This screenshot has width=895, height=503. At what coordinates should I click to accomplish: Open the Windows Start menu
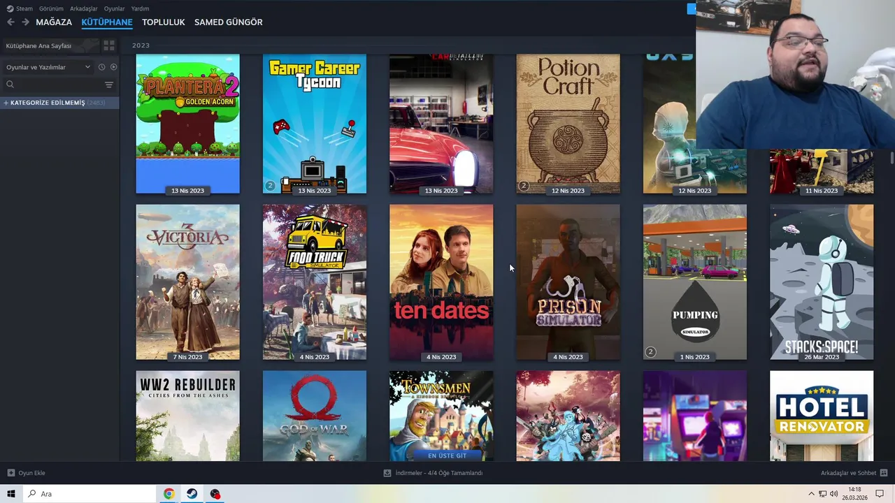pyautogui.click(x=11, y=494)
